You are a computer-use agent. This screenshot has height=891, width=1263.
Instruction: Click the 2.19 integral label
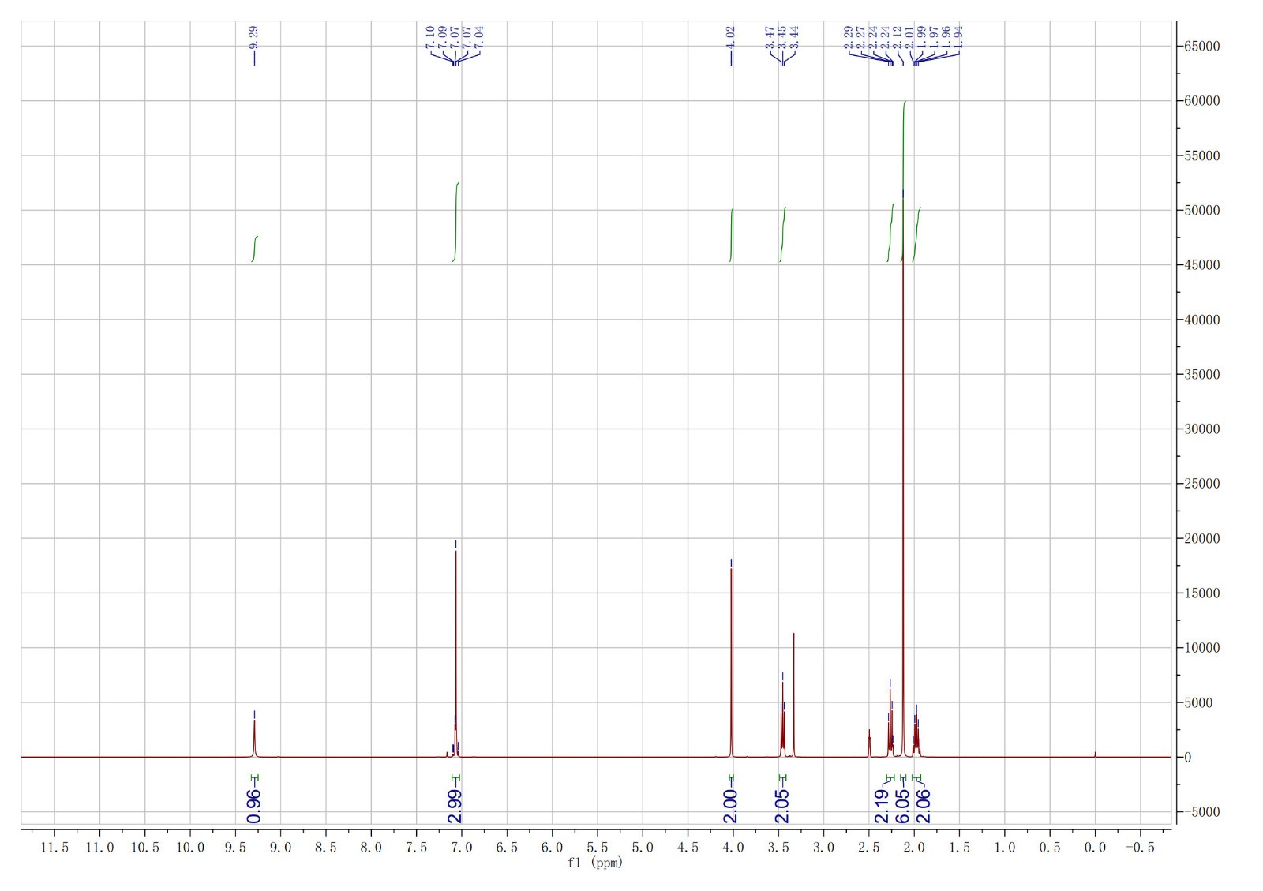[882, 806]
